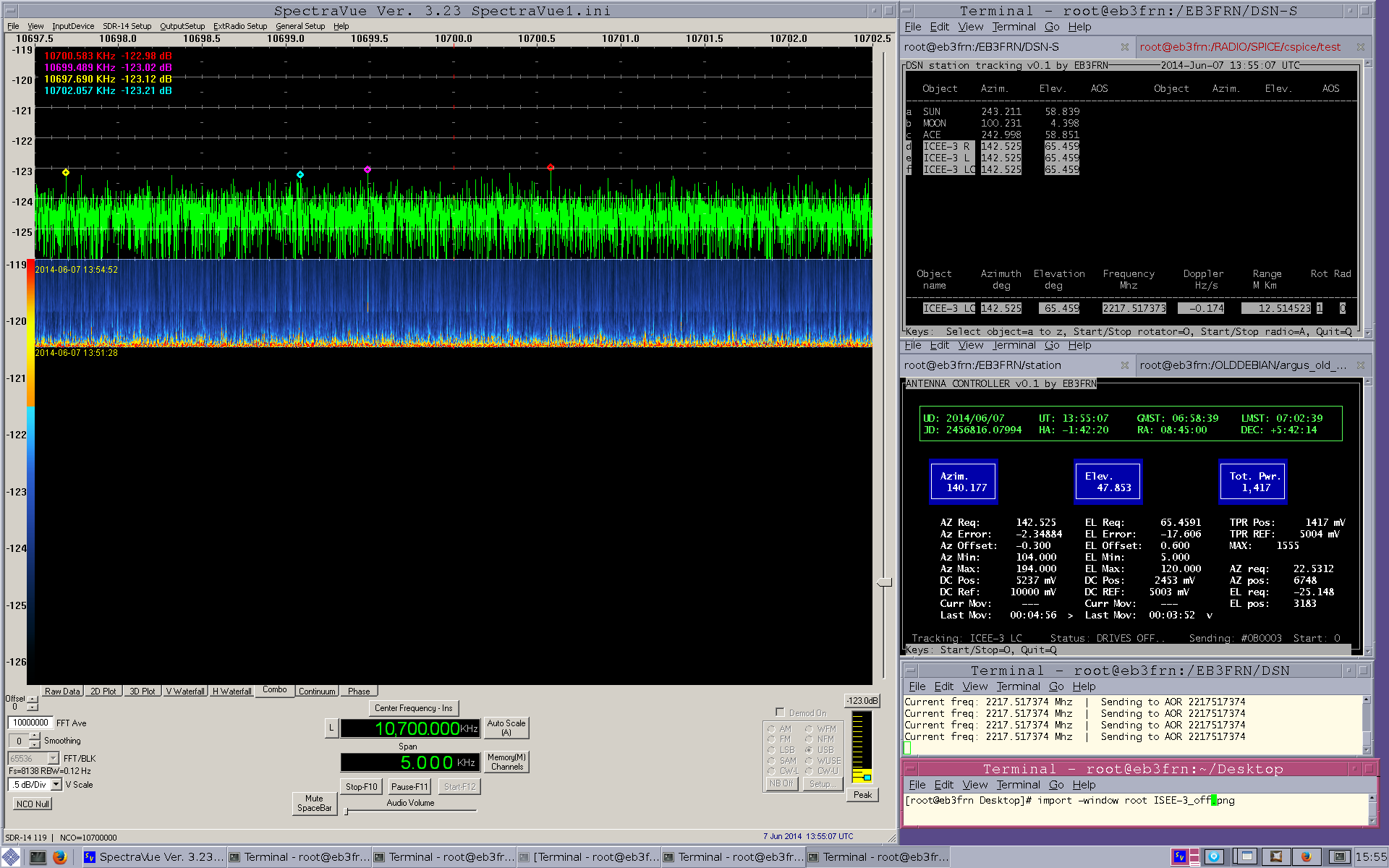
Task: Increase Smoothing value
Action: 34,736
